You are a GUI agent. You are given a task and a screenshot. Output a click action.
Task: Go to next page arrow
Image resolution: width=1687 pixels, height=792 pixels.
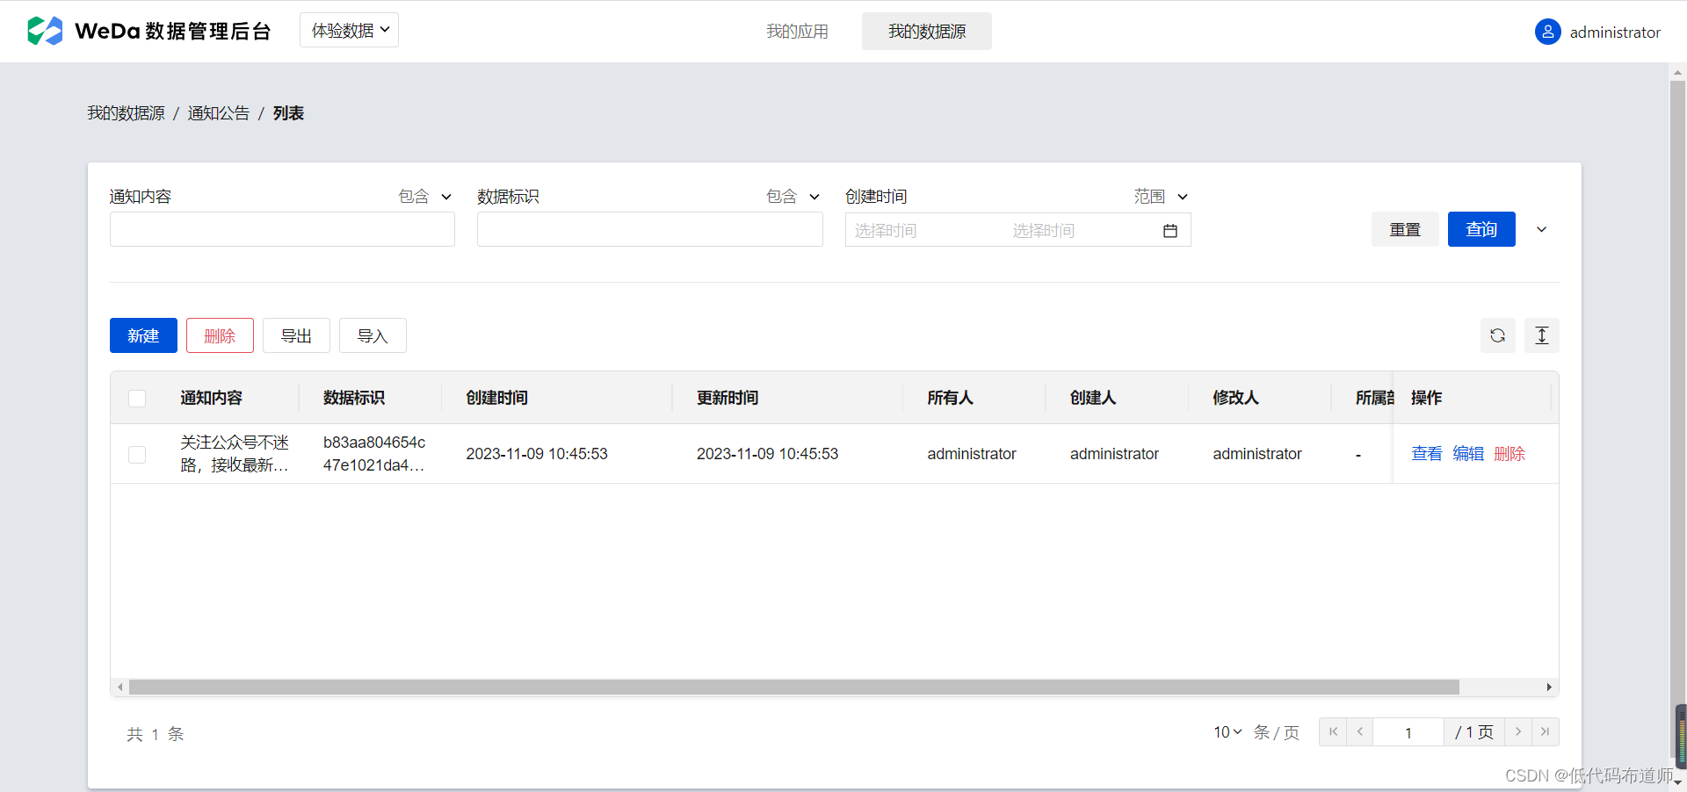tap(1517, 731)
